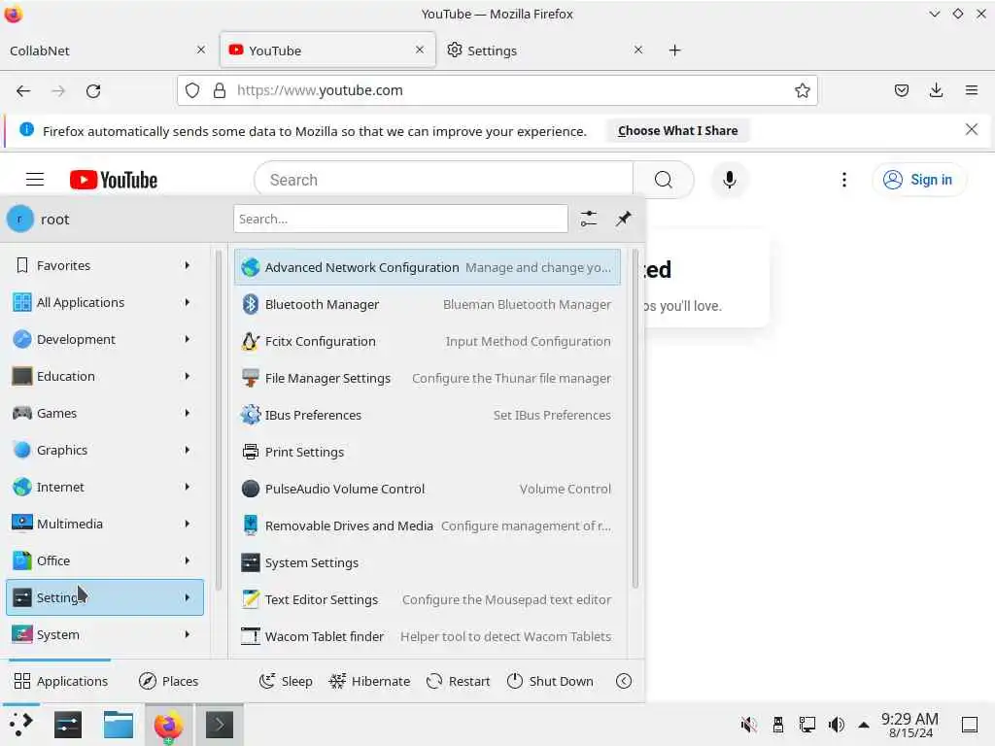This screenshot has width=995, height=746.
Task: Click the launcher configure sliders icon
Action: point(588,219)
